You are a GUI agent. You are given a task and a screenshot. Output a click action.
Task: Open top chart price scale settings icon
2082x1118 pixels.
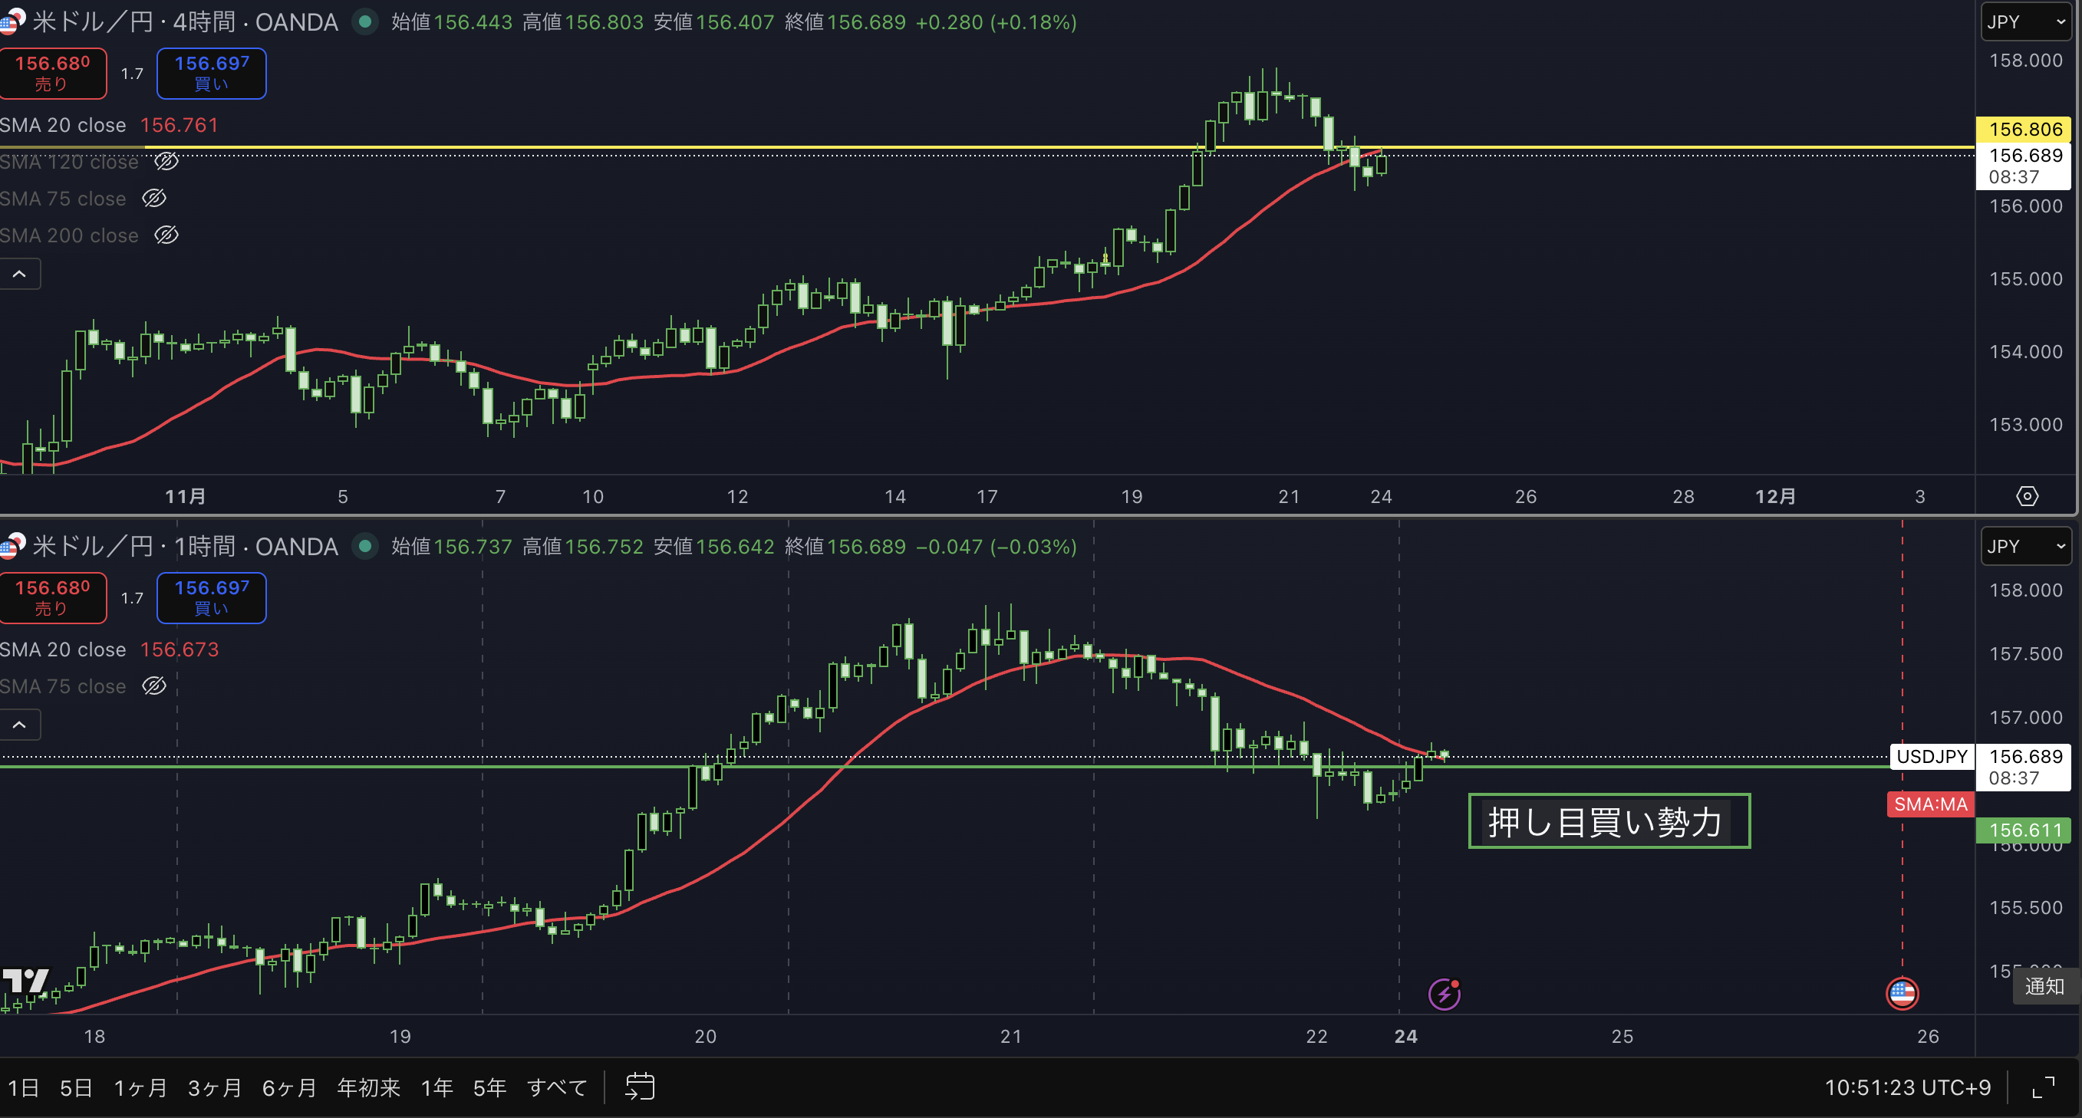(2027, 496)
